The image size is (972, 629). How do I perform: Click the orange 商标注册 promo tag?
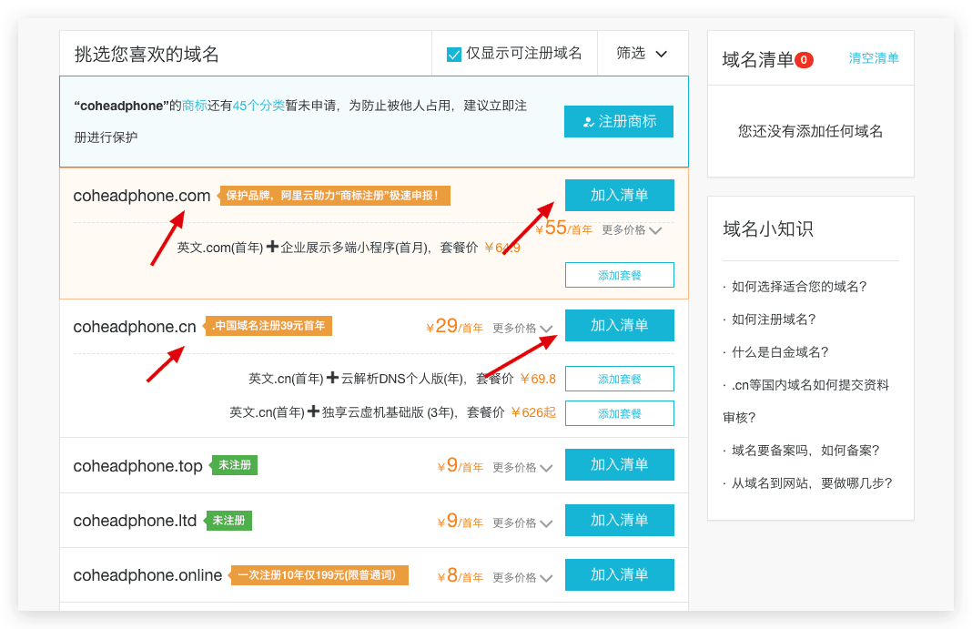tap(335, 196)
